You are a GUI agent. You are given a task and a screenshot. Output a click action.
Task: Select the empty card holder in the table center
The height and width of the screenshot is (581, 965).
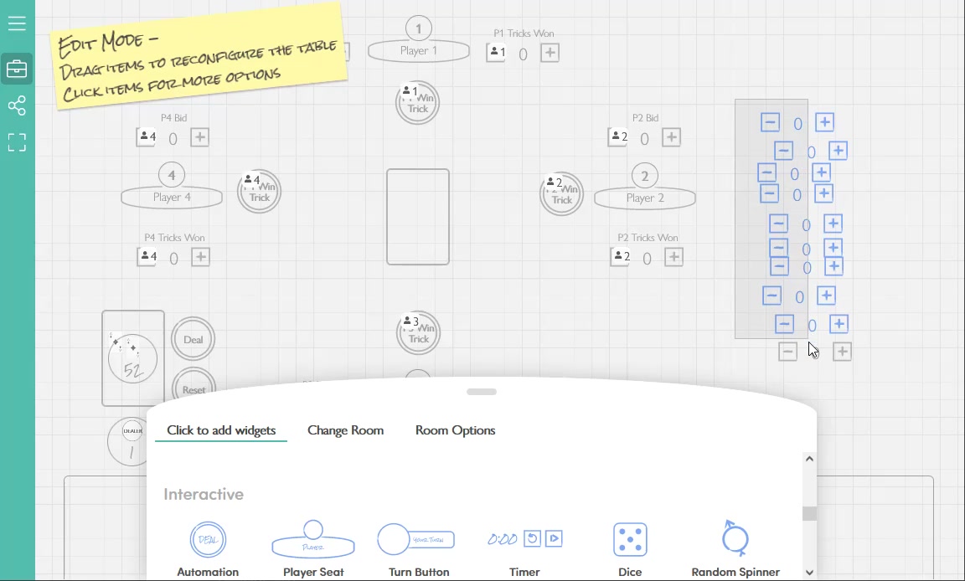(418, 217)
